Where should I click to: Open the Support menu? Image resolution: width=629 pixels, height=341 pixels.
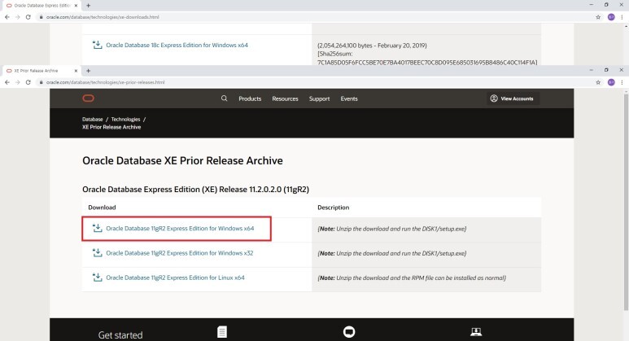(319, 98)
